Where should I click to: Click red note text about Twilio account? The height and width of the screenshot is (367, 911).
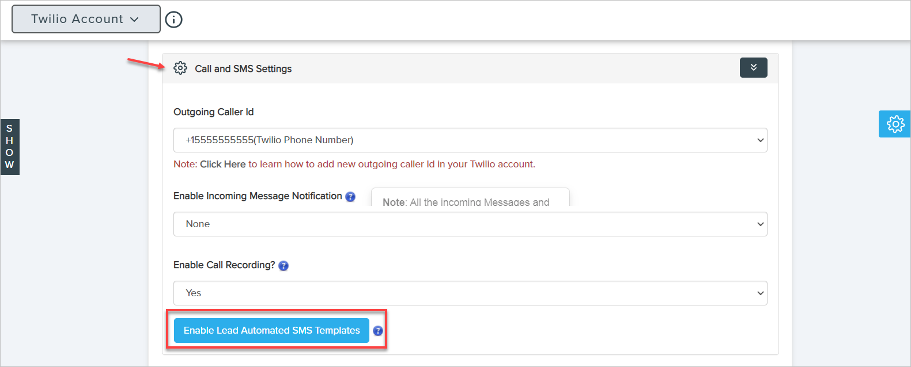point(392,165)
